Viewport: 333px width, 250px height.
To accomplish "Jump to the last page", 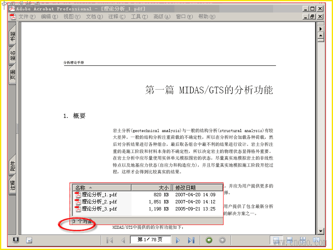I will tap(191, 240).
